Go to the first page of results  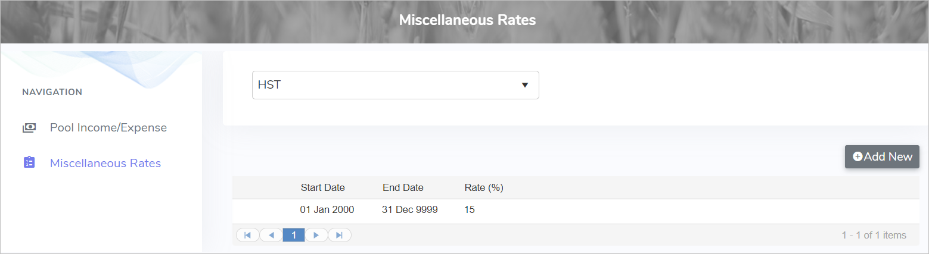(x=247, y=235)
